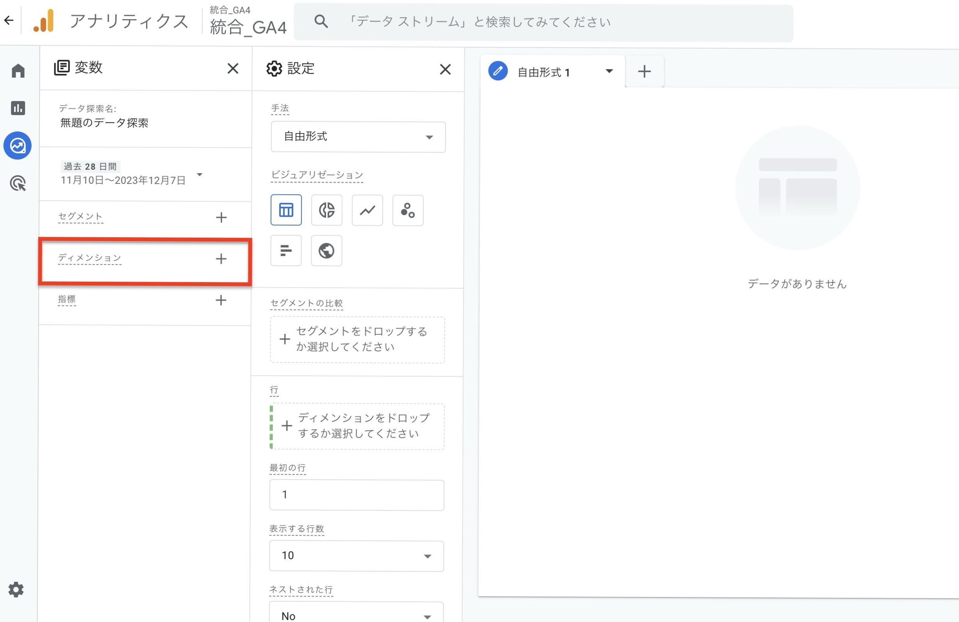Add a new segment plus button

pos(221,217)
